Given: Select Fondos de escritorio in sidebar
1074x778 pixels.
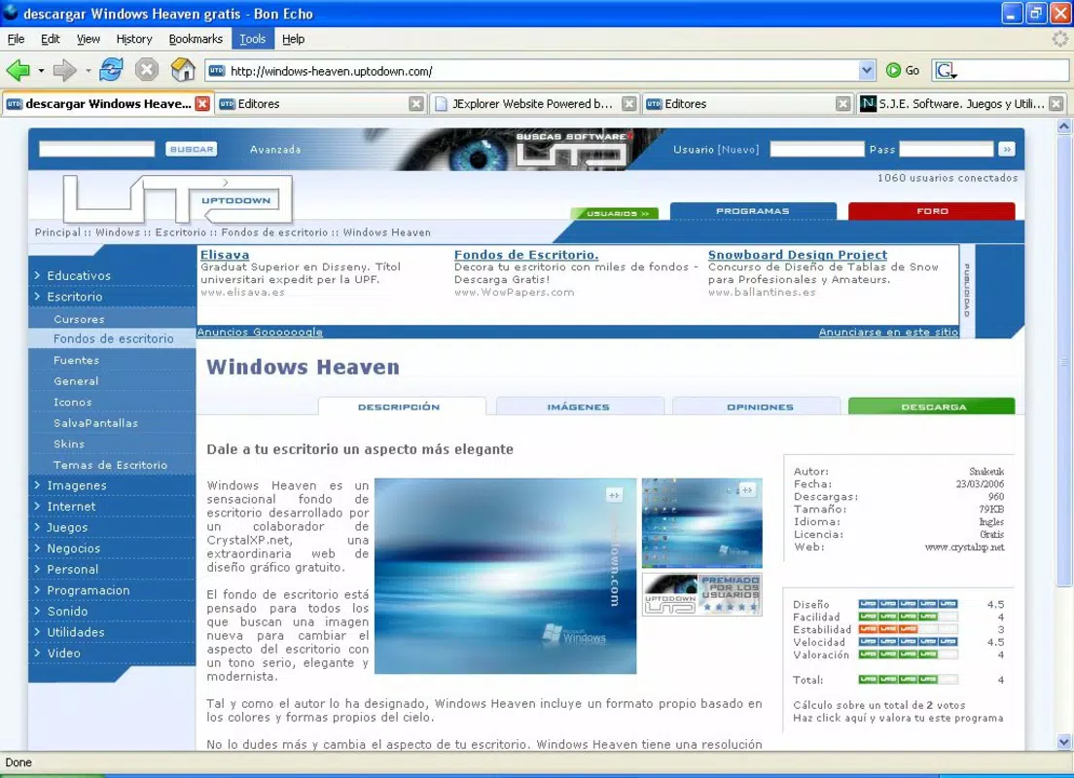Looking at the screenshot, I should tap(114, 338).
